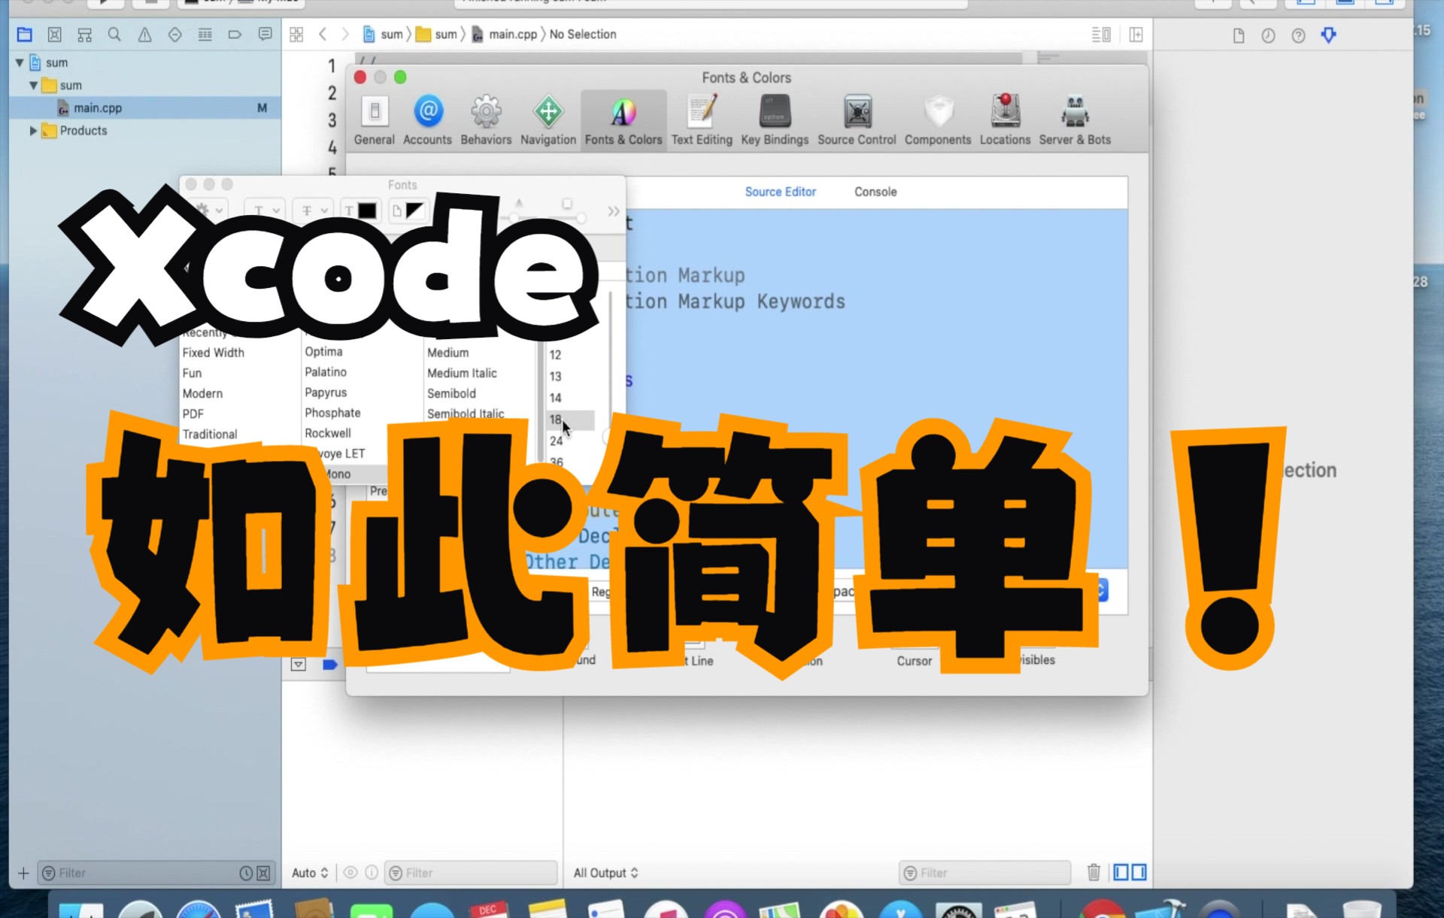Add a file with the plus button
Screen dimensions: 1444x918
tap(23, 873)
